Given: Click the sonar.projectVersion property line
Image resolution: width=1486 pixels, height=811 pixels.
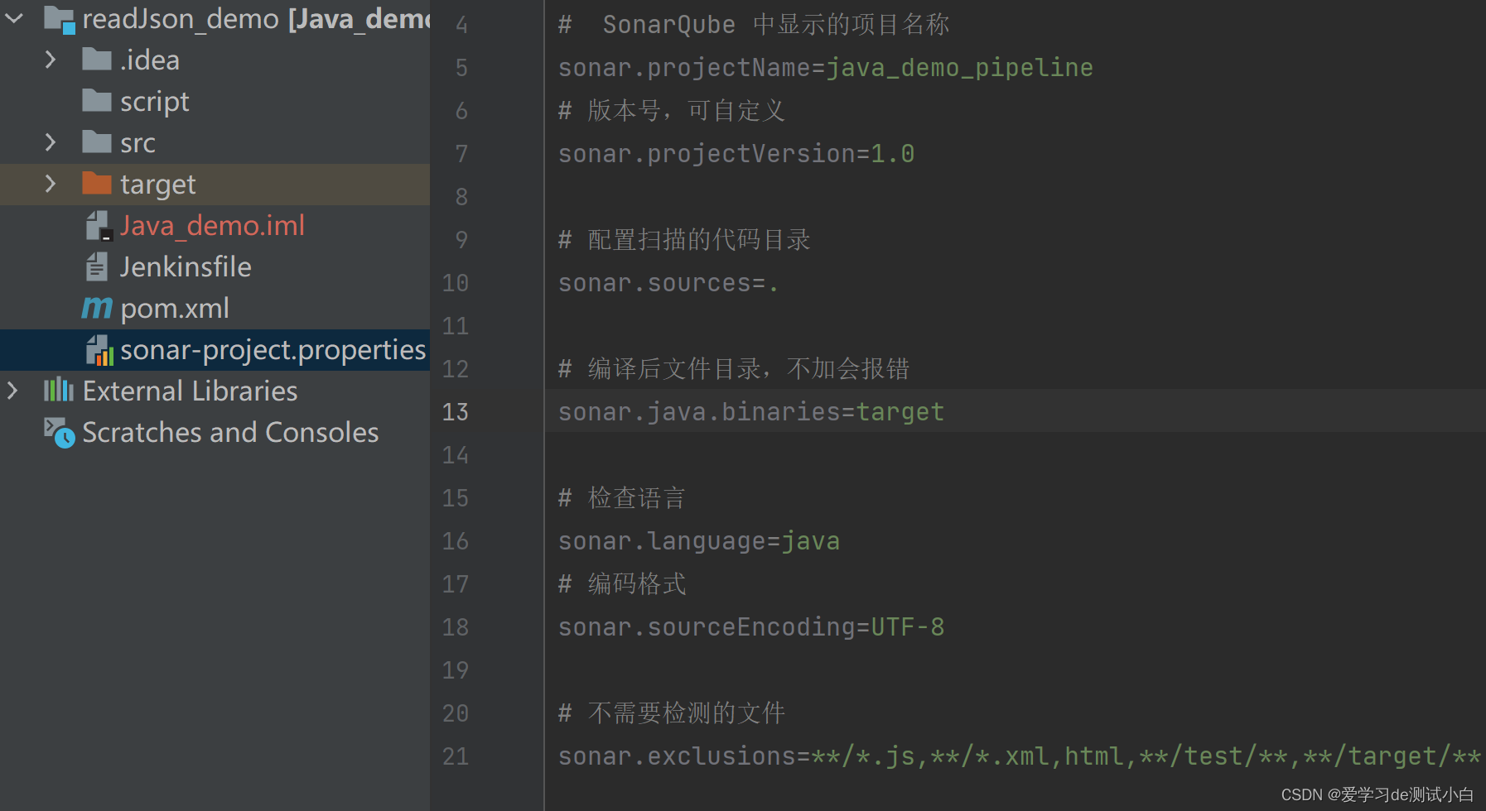Looking at the screenshot, I should pos(736,154).
